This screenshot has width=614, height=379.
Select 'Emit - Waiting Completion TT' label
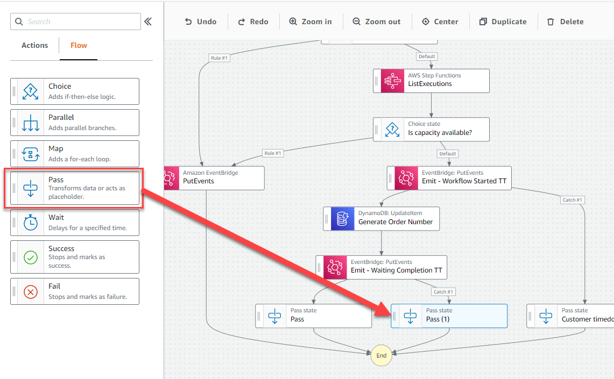pos(396,270)
